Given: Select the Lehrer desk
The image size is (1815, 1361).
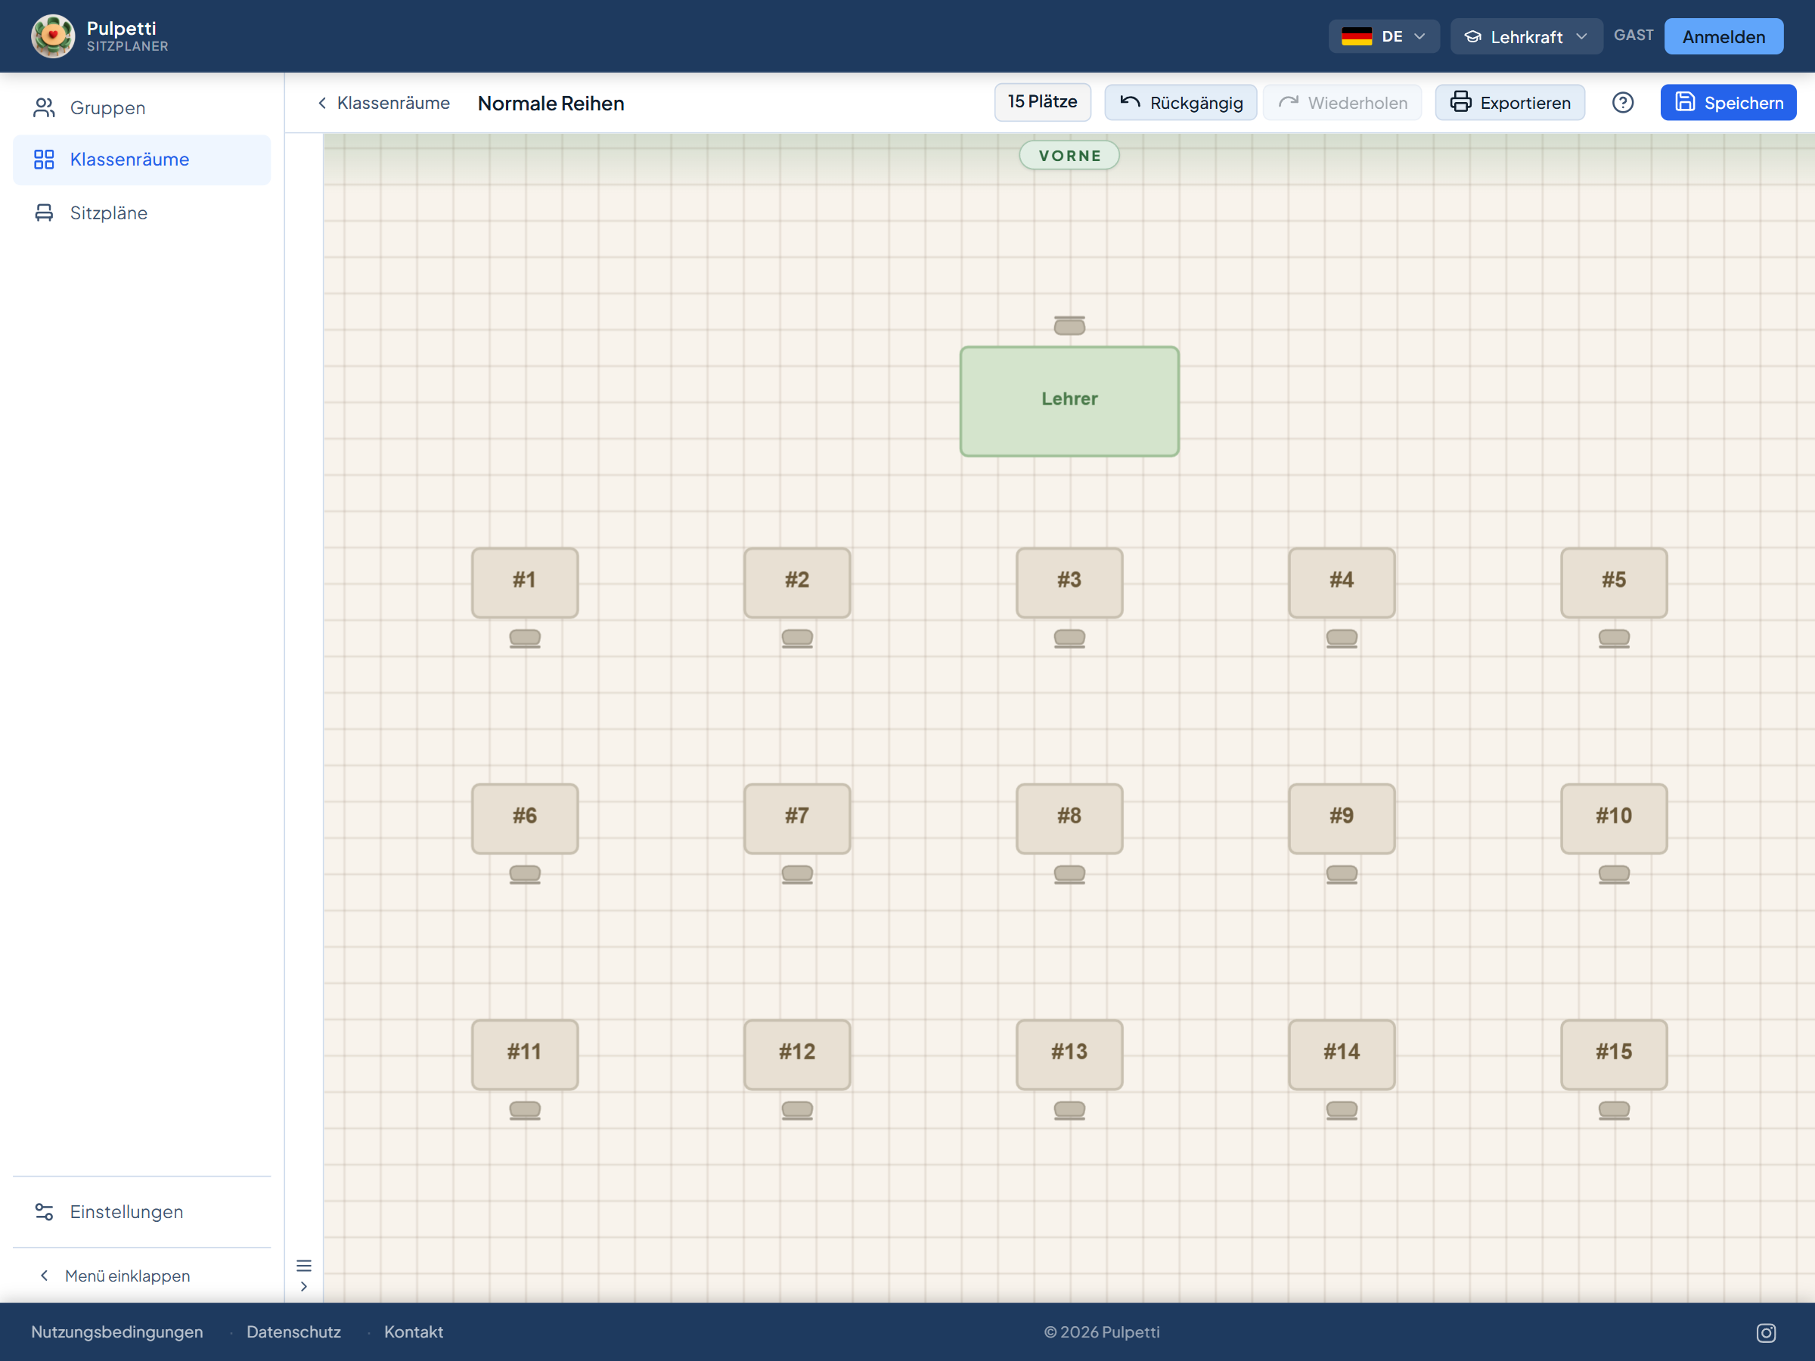Looking at the screenshot, I should click(x=1069, y=401).
